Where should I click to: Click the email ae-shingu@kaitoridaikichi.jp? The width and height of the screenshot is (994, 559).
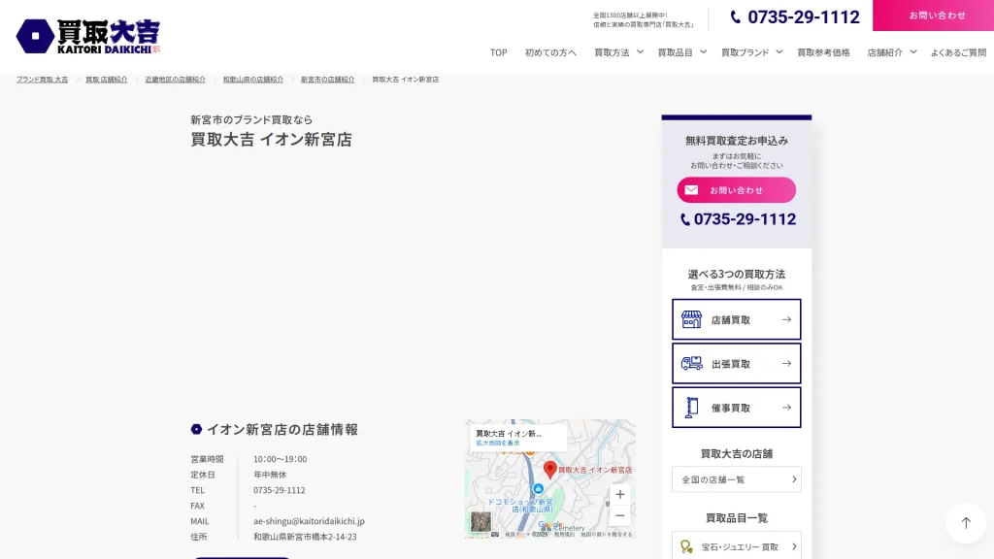[x=309, y=521]
